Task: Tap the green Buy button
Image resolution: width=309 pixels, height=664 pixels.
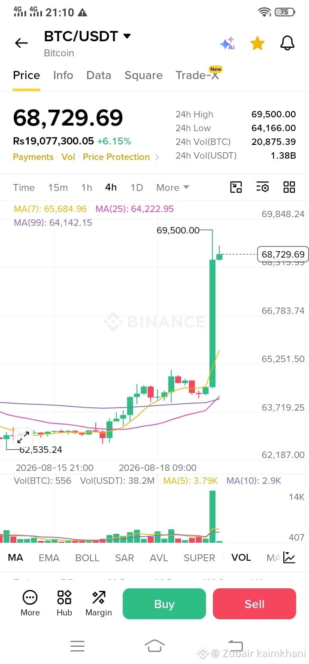Action: point(164,604)
